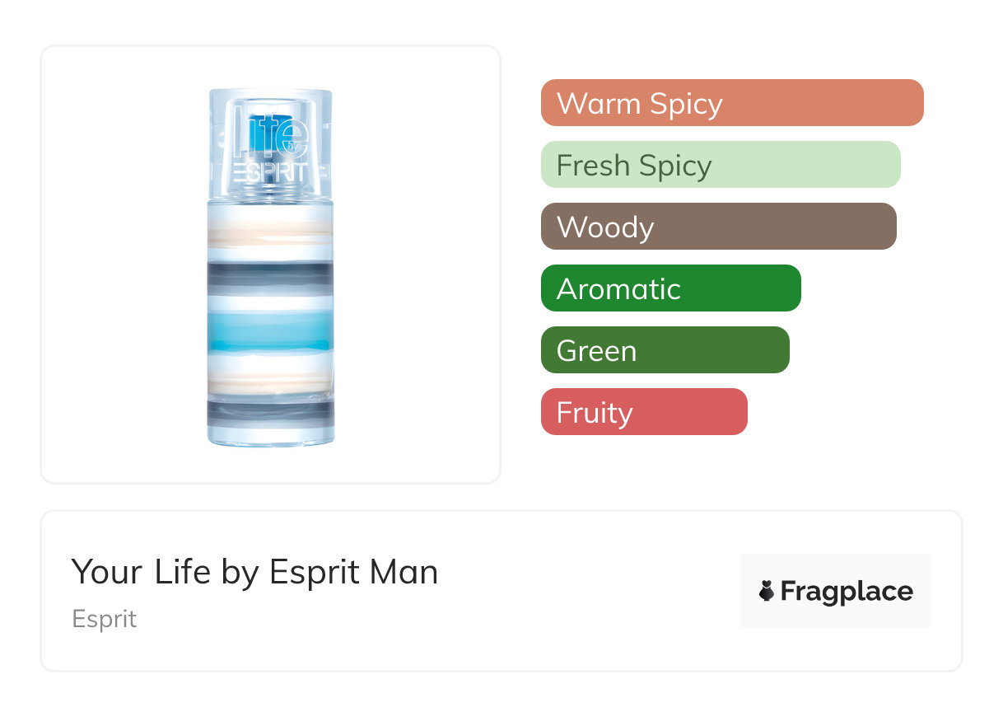This screenshot has height=712, width=1003.
Task: Click the Green accord bar
Action: click(x=665, y=350)
